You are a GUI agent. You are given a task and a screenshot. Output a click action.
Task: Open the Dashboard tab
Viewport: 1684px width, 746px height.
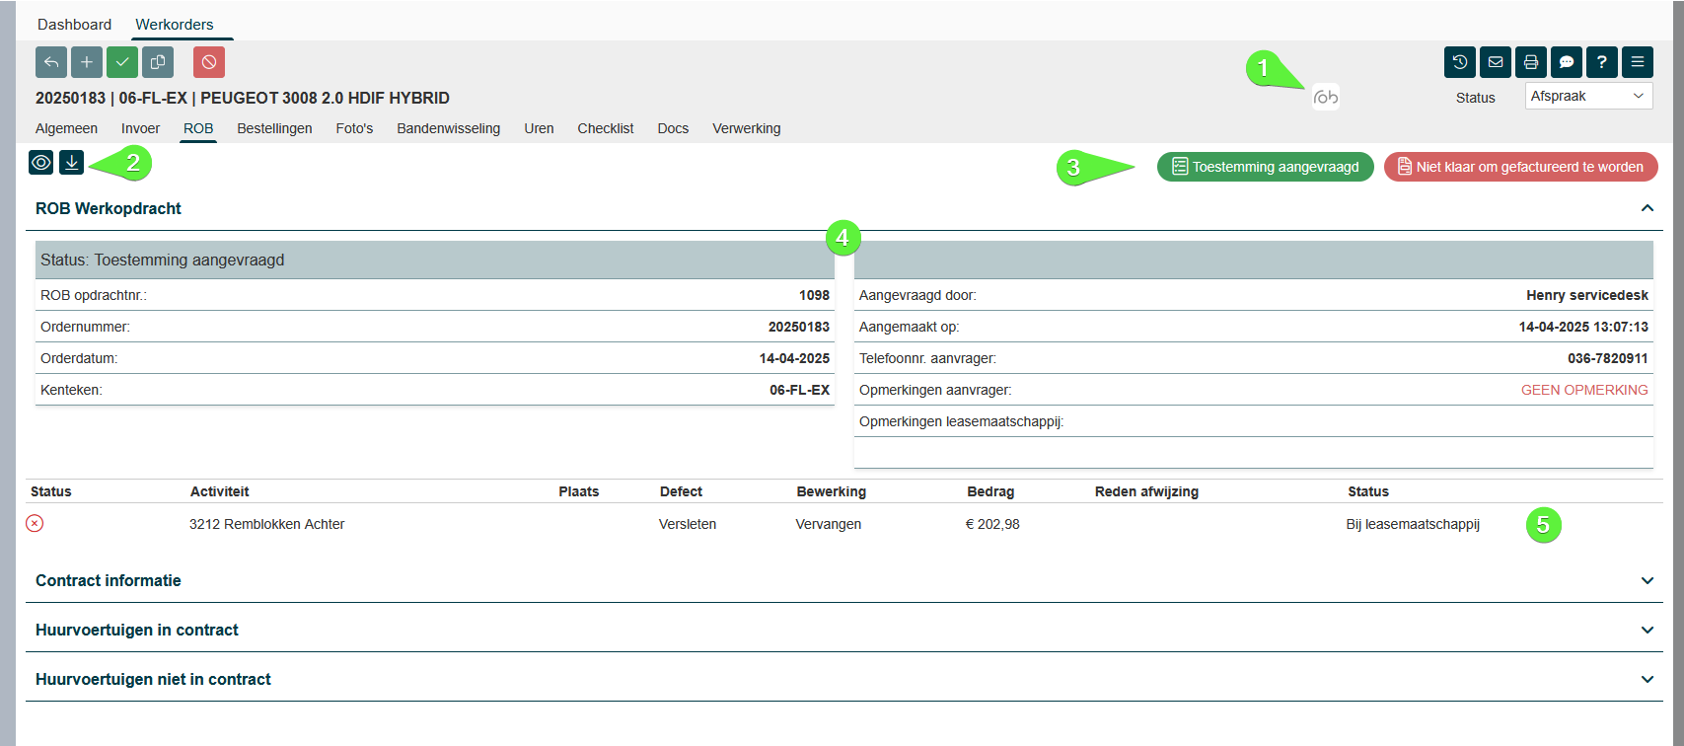74,24
